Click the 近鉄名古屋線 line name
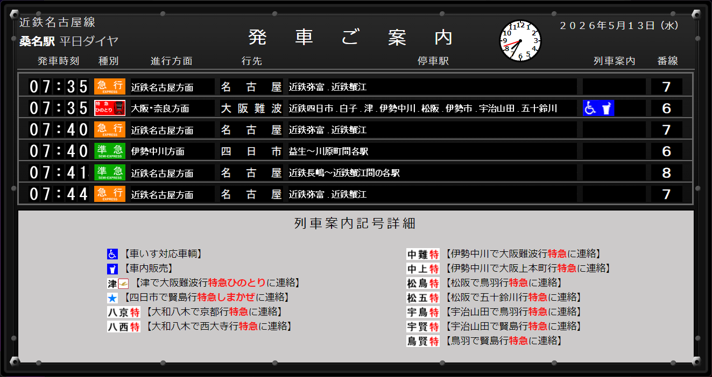The image size is (712, 377). pos(57,23)
